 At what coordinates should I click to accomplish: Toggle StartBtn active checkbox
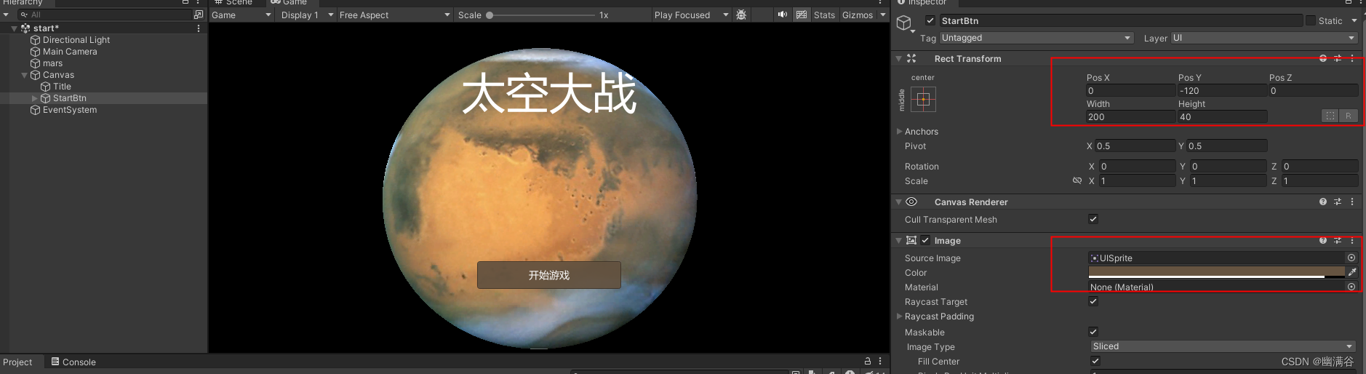[930, 20]
